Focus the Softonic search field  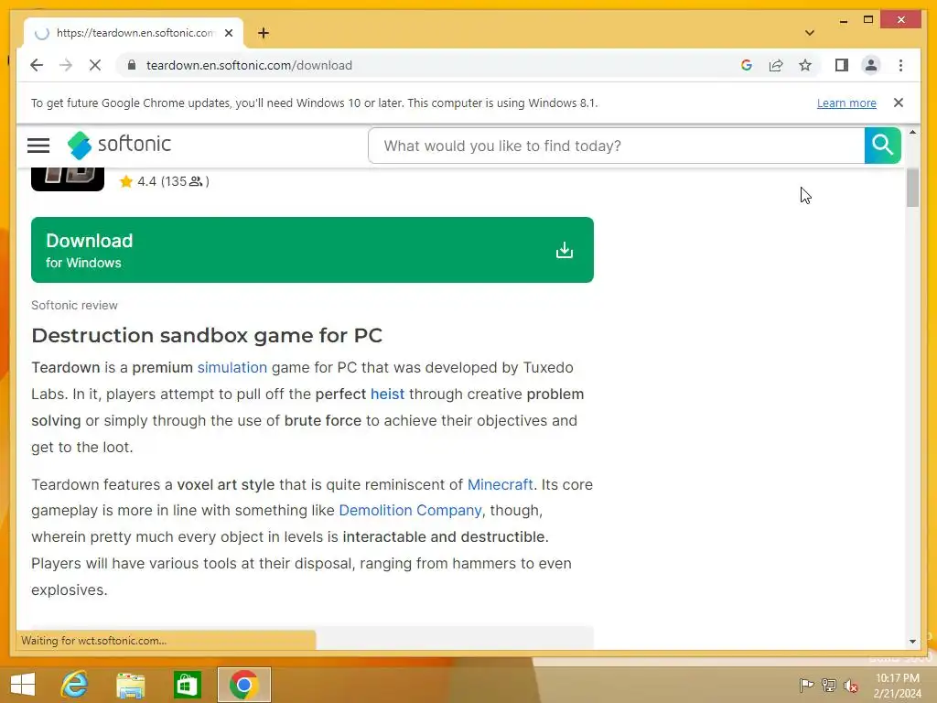point(616,146)
